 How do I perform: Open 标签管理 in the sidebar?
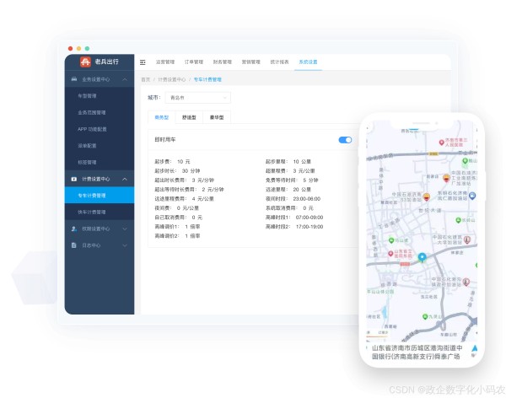(100, 163)
